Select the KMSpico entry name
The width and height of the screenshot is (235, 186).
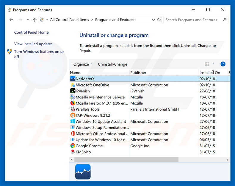(x=83, y=152)
